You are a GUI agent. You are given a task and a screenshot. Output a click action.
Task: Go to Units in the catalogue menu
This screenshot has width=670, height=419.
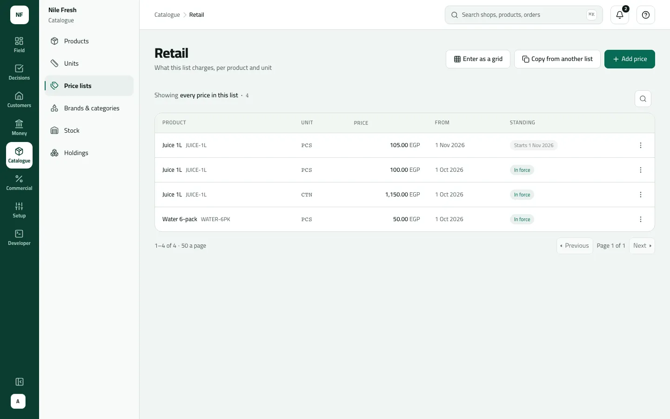[89, 63]
